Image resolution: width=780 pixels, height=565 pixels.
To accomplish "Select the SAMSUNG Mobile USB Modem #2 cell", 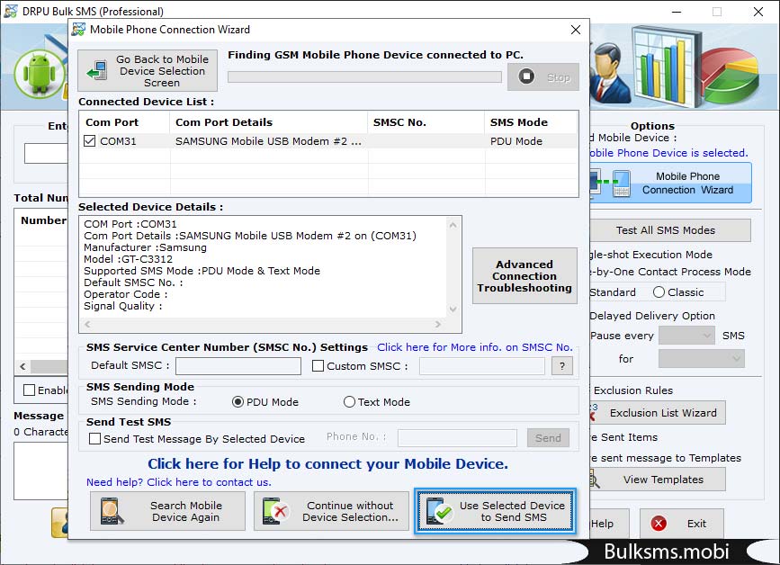I will 268,141.
